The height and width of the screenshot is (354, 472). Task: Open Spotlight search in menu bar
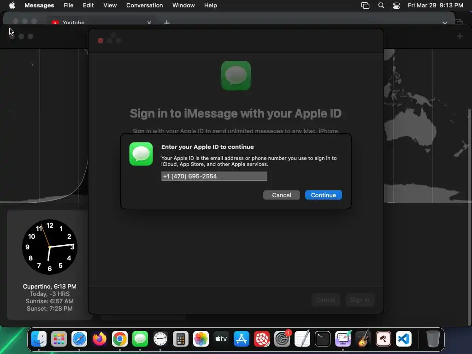[x=381, y=6]
